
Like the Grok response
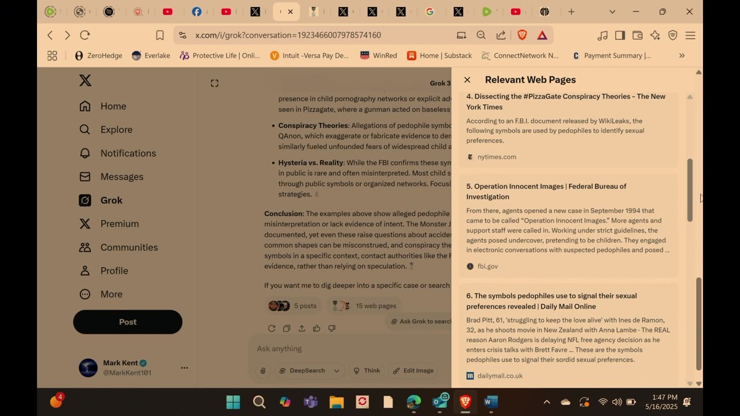316,328
